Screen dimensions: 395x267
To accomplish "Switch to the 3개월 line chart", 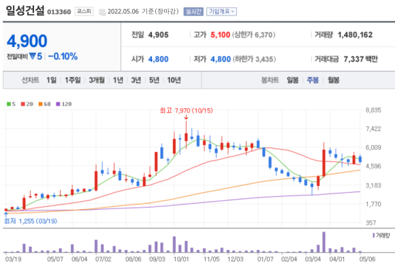I will [x=97, y=80].
